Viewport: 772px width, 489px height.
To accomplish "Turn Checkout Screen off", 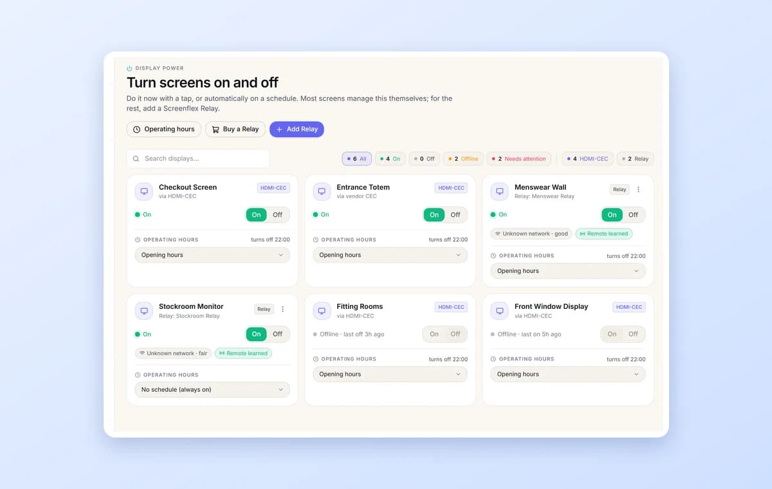I will pos(277,215).
